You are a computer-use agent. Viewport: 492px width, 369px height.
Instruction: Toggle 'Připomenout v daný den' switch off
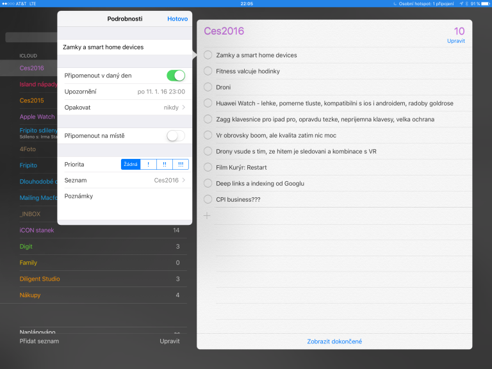pyautogui.click(x=175, y=76)
